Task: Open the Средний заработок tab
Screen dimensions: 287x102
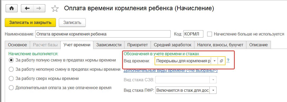Action: click(173, 45)
